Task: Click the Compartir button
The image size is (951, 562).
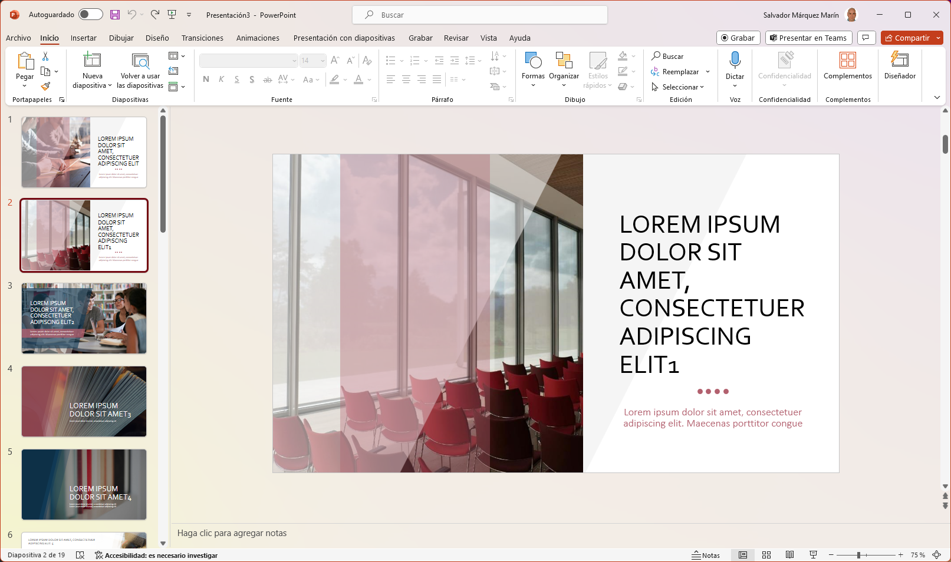Action: (x=907, y=38)
